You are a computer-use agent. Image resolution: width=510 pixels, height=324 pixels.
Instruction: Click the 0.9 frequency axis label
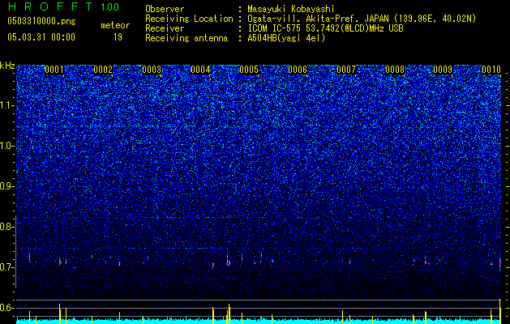point(7,186)
